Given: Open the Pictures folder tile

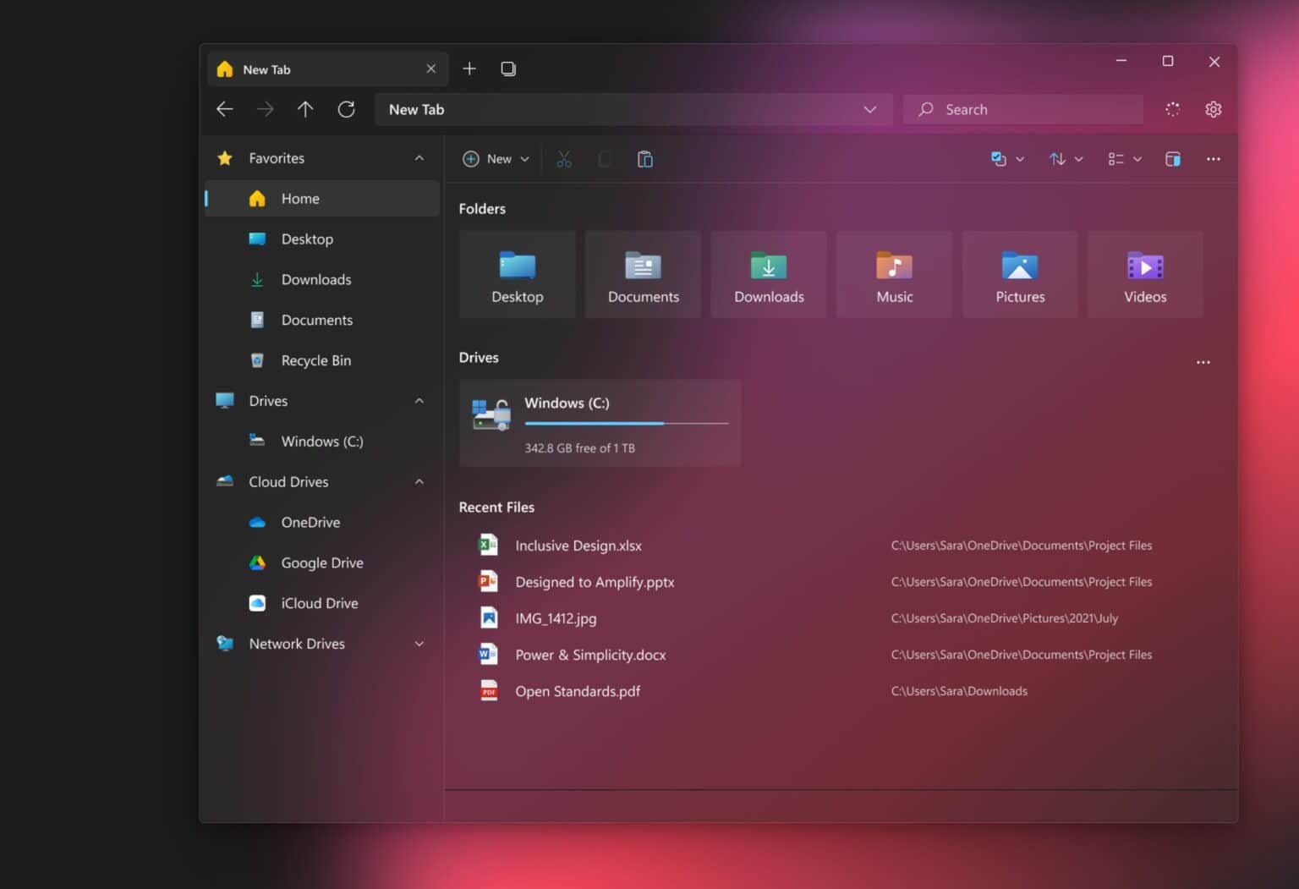Looking at the screenshot, I should [1020, 275].
